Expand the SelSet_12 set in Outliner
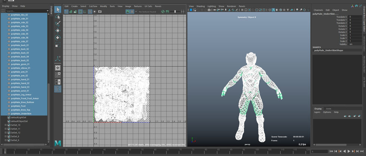 (6, 133)
